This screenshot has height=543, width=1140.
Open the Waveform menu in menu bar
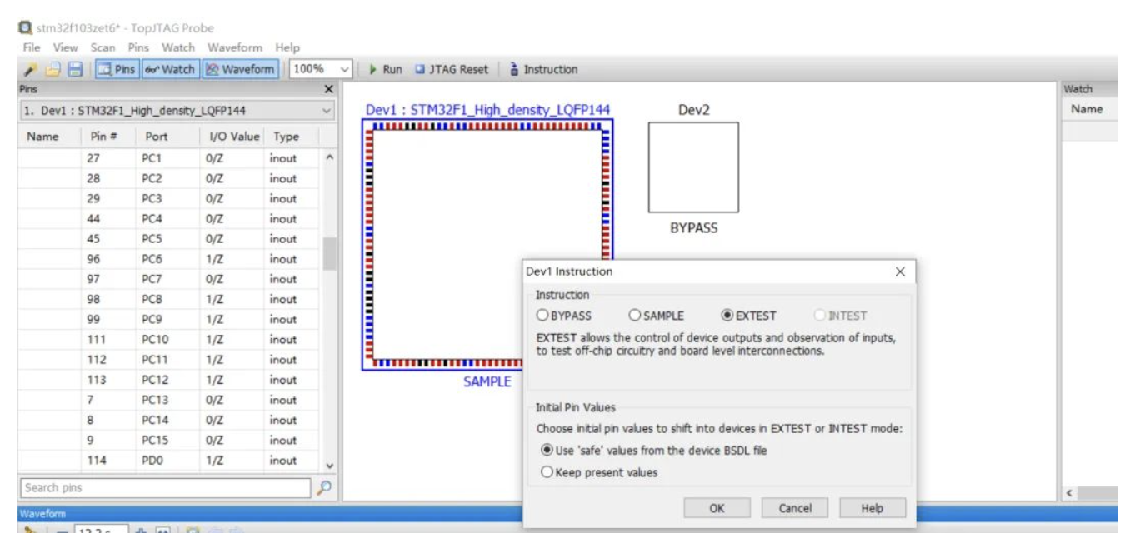(235, 47)
